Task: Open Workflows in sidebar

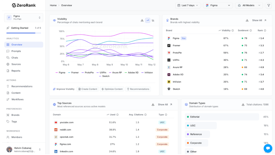Action: (24, 99)
